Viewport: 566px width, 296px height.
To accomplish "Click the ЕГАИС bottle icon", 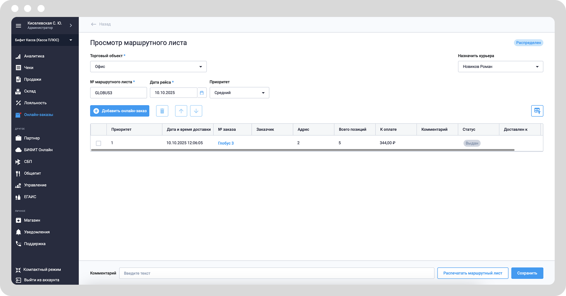I will point(18,197).
